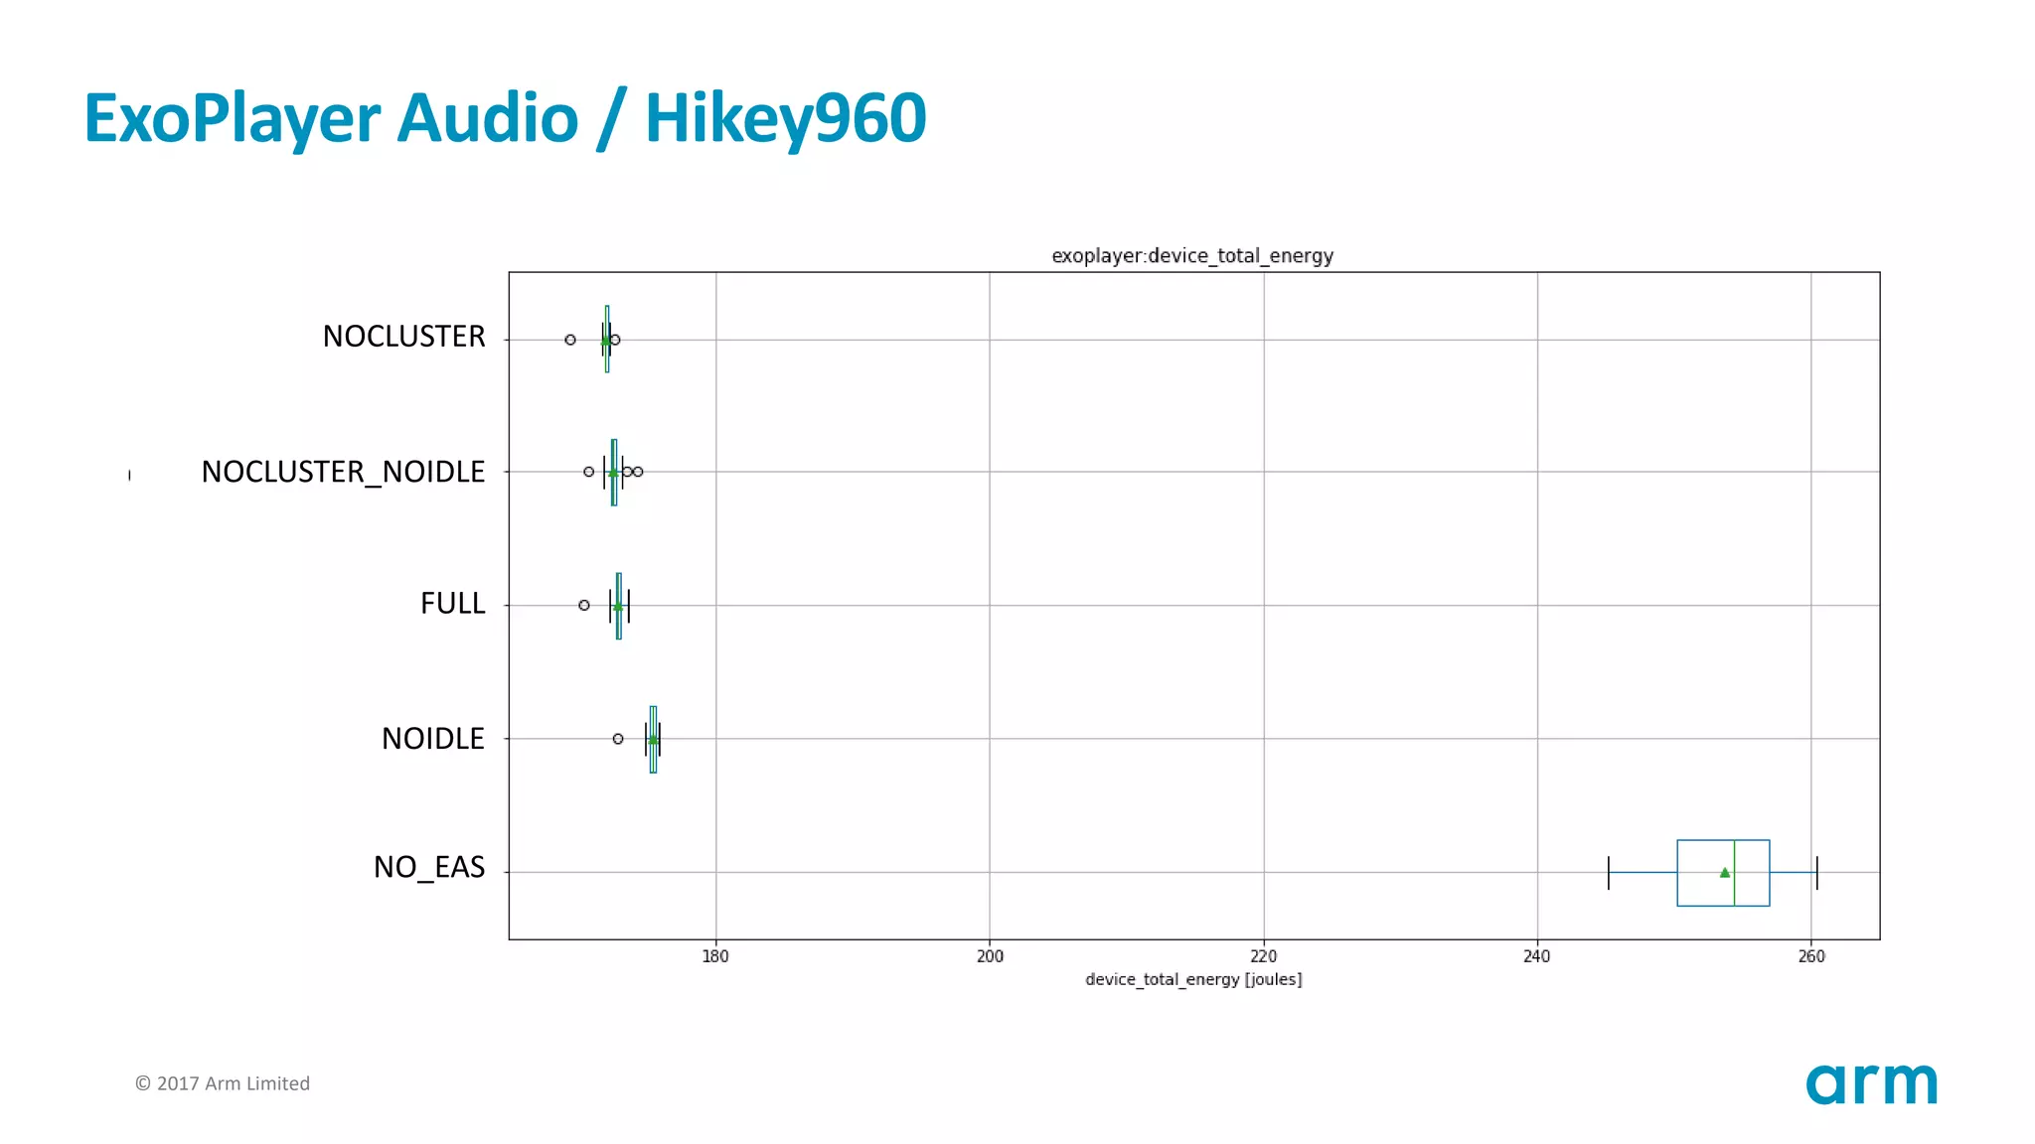Click the slide title ExoPlayer Audio / Hikey960
Viewport: 2035px width, 1144px height.
click(x=505, y=118)
